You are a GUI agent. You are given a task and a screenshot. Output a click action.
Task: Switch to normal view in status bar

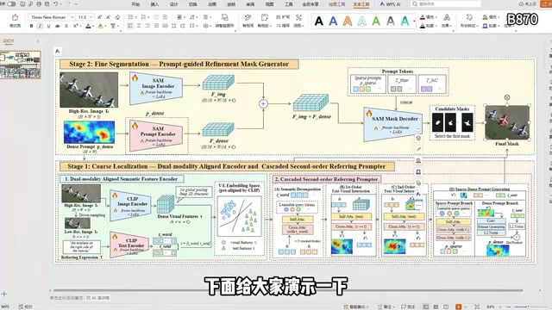click(x=426, y=307)
